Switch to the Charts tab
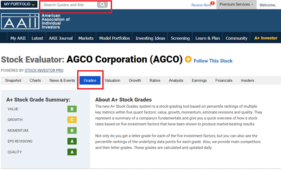The width and height of the screenshot is (281, 173). coord(35,81)
